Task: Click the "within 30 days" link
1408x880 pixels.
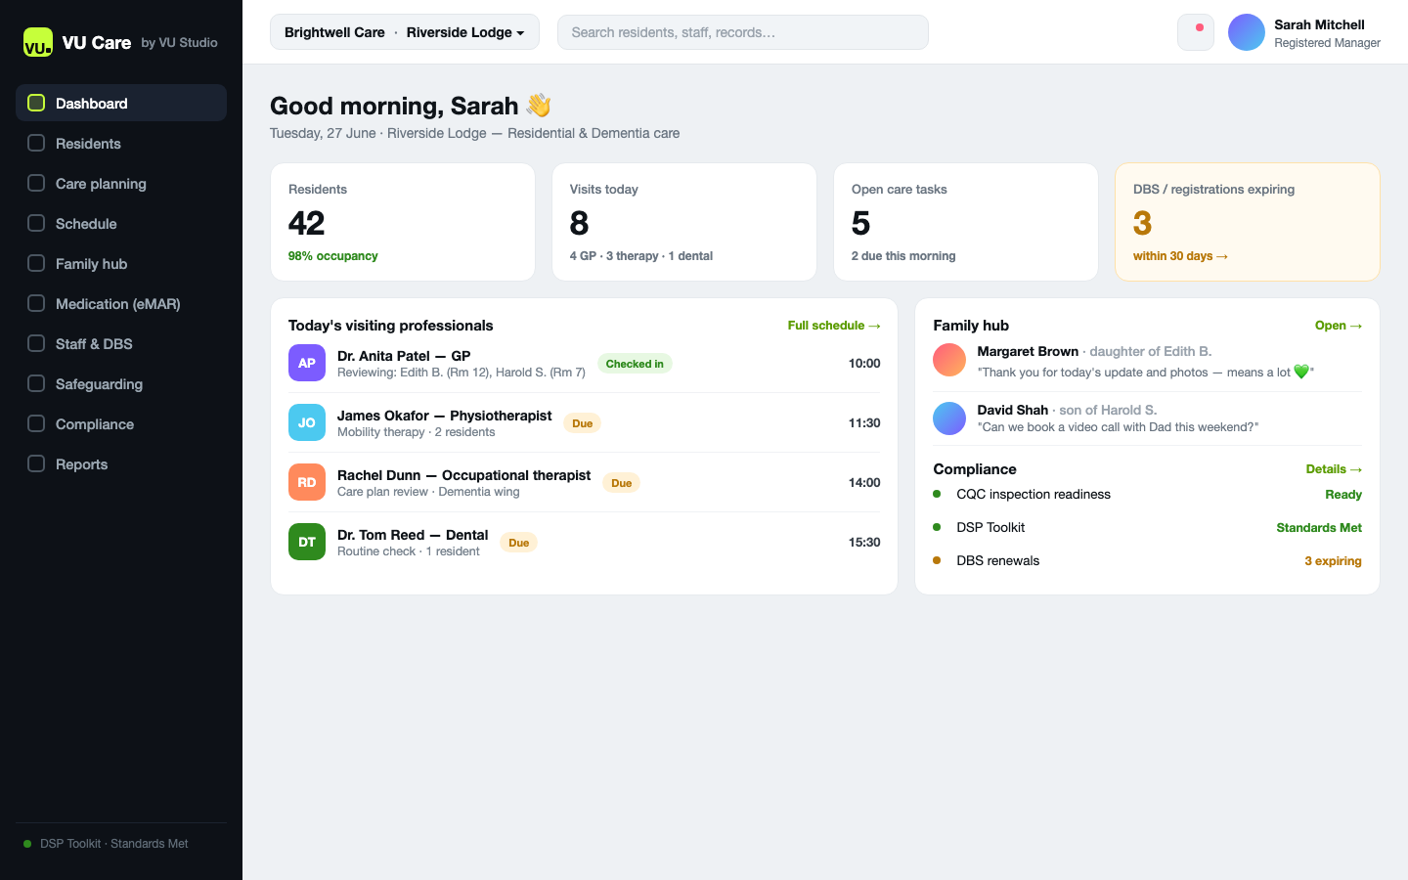Action: point(1180,256)
